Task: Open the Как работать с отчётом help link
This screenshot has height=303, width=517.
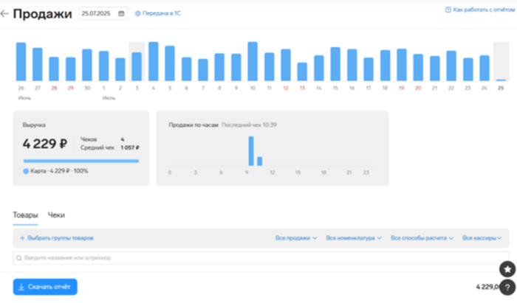Action: [480, 10]
